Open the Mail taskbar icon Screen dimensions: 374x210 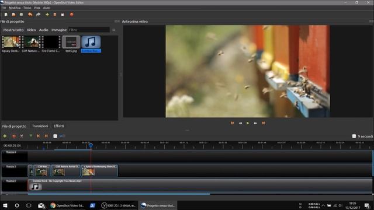41,205
